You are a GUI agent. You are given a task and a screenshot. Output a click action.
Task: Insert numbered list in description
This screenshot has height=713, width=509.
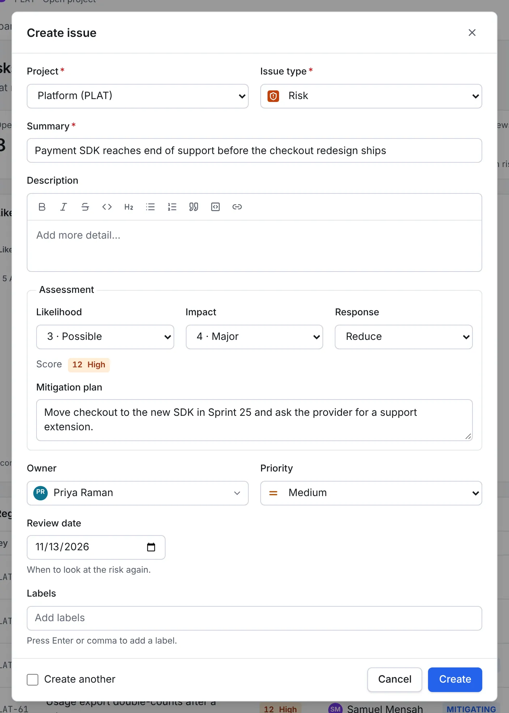coord(172,207)
